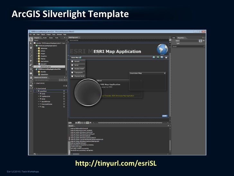Screen dimensions: 234x176
Task: Click the ESRI logo badge on the artboard
Action: coord(165,116)
